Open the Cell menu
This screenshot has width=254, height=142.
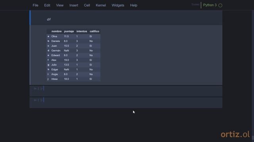coord(87,5)
